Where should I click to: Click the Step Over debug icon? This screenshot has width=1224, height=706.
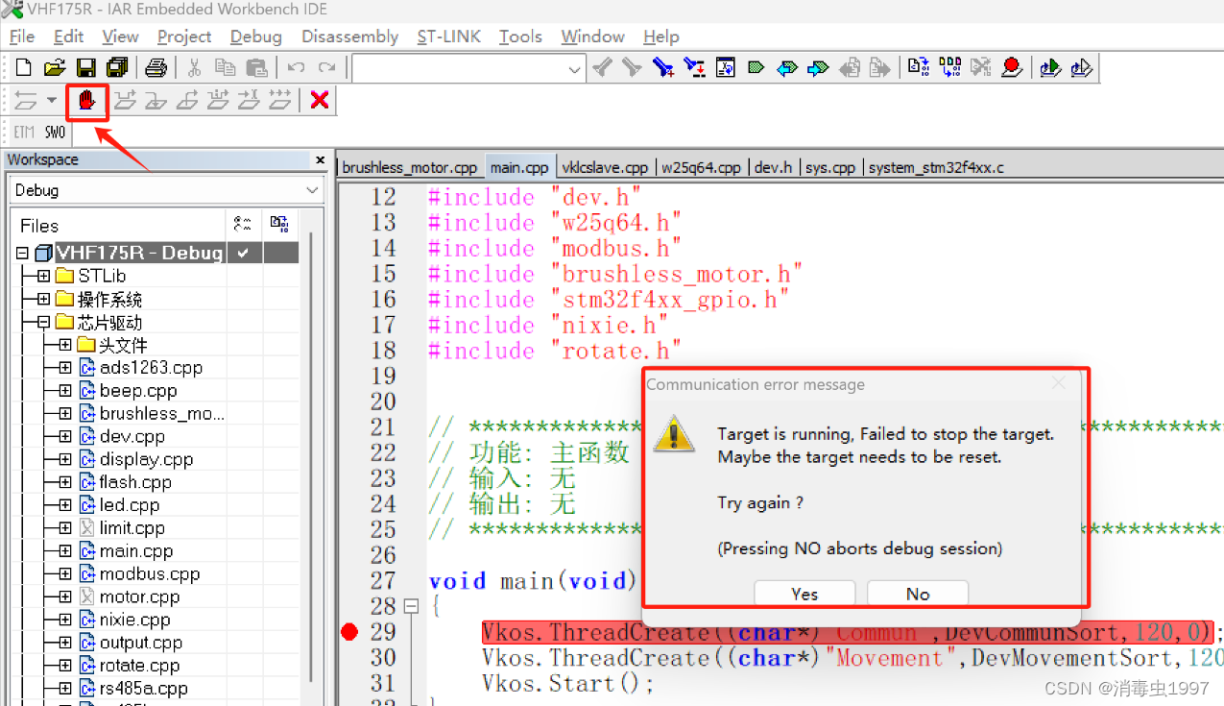click(x=125, y=100)
